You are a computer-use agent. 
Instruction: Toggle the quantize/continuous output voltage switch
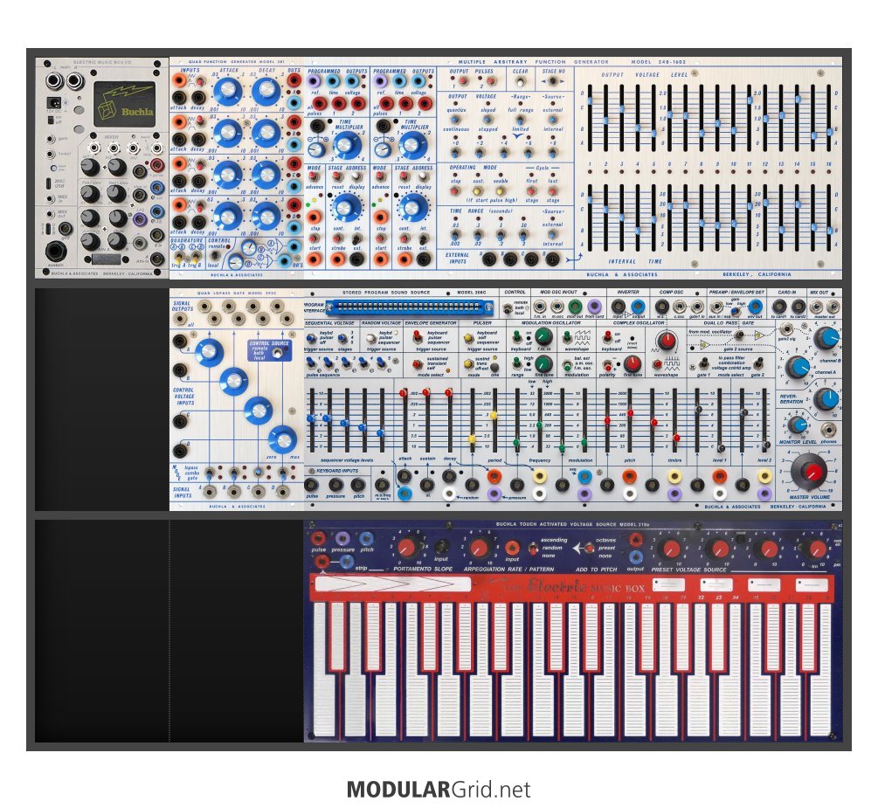[456, 120]
